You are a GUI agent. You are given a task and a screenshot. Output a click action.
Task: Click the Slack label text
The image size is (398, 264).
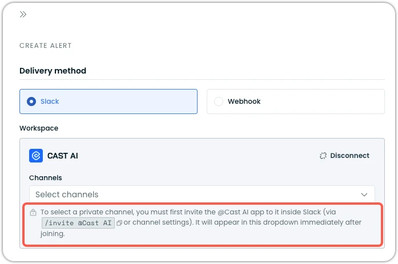coord(50,101)
